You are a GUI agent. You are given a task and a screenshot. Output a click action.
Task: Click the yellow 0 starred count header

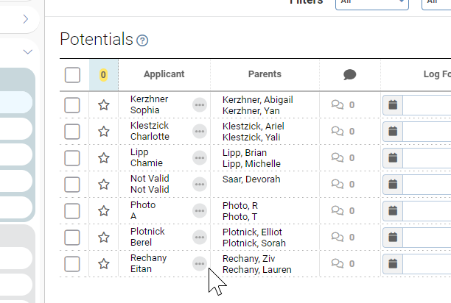coord(103,75)
